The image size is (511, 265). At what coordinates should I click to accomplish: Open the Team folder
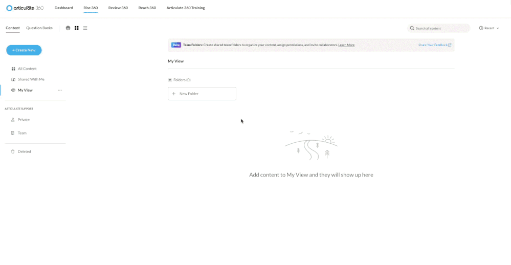coord(22,133)
